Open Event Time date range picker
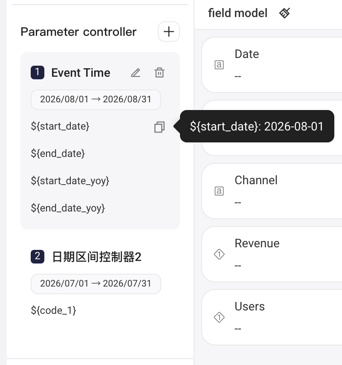 tap(96, 100)
